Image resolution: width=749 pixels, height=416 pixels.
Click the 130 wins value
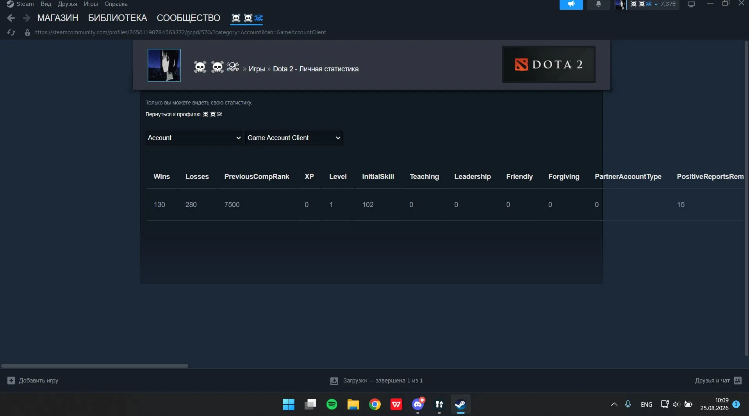tap(159, 205)
